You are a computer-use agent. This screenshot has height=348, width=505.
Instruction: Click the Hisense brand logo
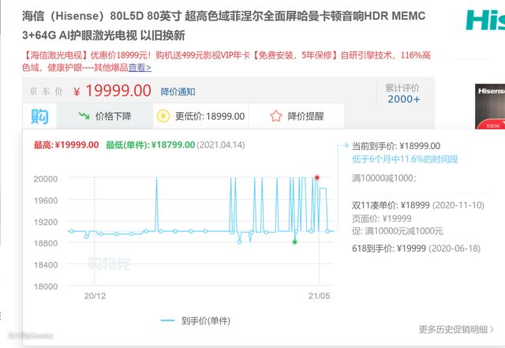pos(485,20)
